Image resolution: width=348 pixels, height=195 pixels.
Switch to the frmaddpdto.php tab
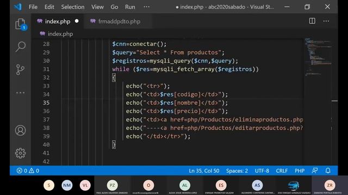click(x=118, y=21)
